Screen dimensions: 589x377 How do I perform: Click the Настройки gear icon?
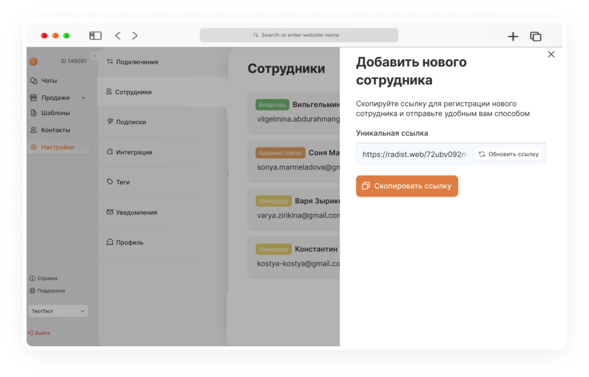[33, 147]
